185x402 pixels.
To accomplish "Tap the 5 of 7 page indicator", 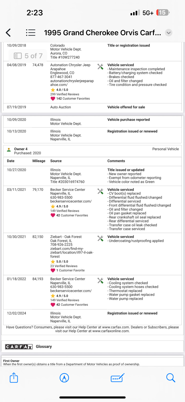I will [x=28, y=56].
